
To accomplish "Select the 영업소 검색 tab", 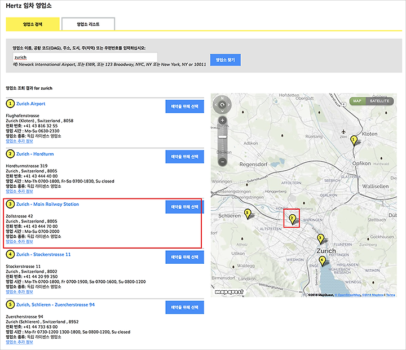I will pos(33,24).
